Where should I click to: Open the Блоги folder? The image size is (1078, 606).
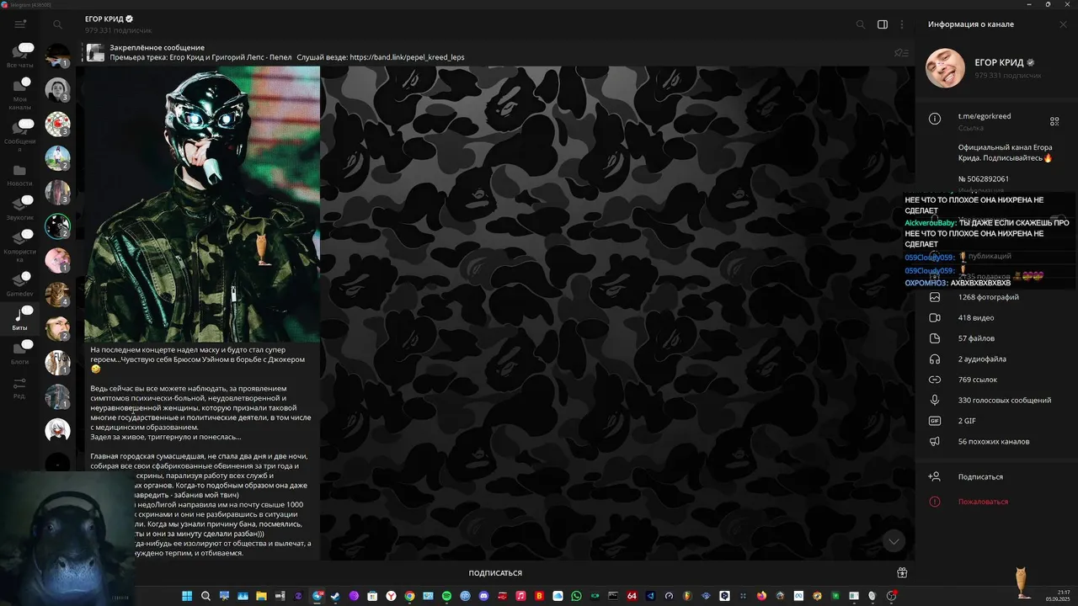point(20,352)
